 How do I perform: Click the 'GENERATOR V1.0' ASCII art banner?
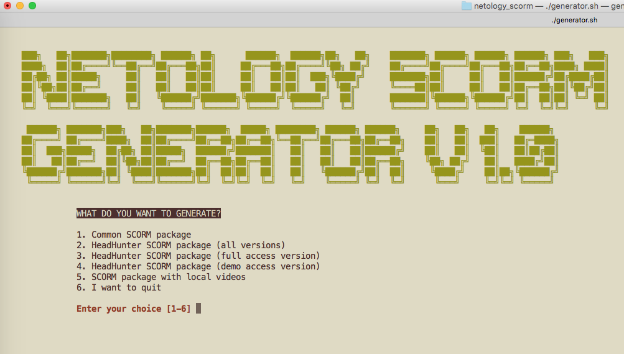coord(289,154)
